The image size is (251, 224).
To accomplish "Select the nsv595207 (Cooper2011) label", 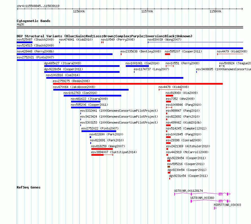I will (183, 51).
